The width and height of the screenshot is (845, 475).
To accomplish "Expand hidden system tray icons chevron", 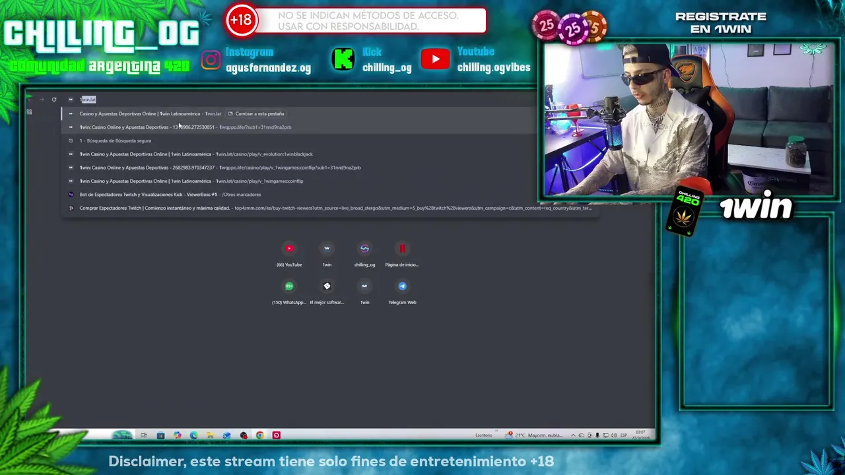I will pos(573,435).
